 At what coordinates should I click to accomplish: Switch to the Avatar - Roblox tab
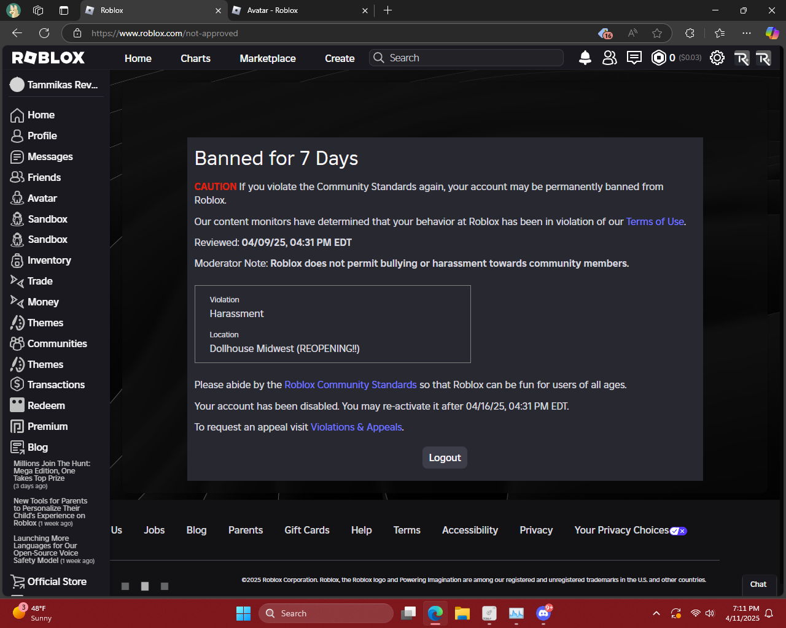point(300,10)
